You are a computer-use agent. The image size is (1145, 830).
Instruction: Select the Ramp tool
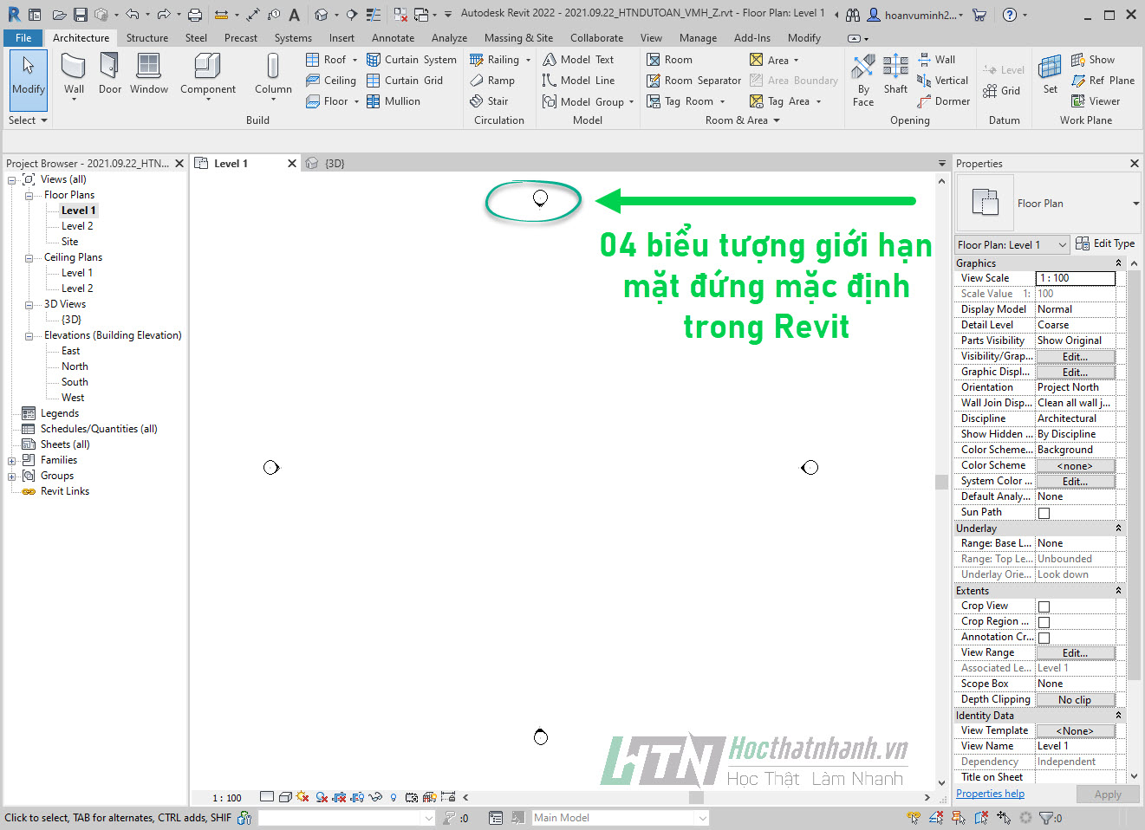[x=492, y=81]
